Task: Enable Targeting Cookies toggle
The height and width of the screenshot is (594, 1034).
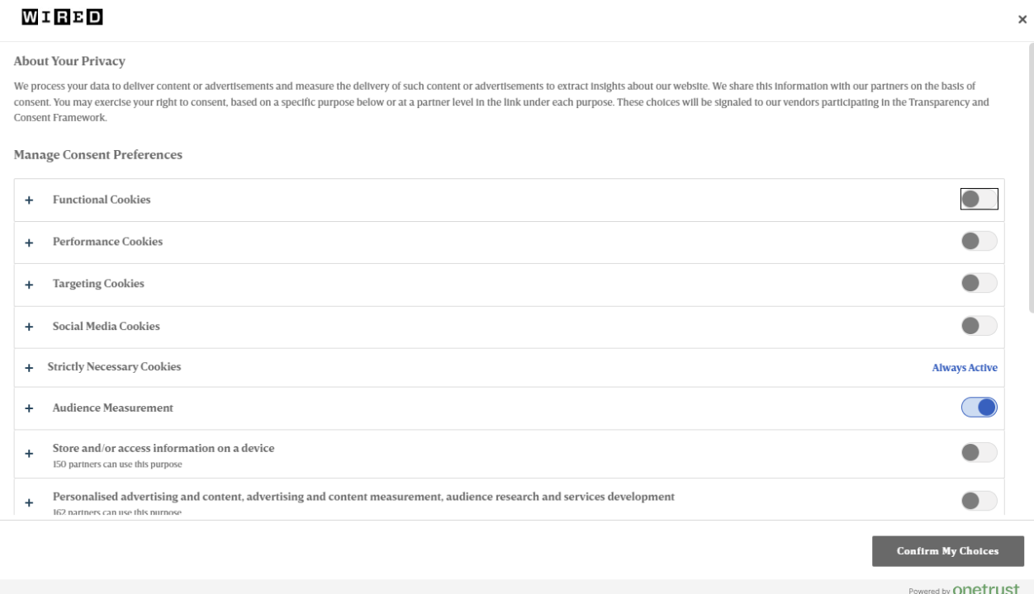Action: pyautogui.click(x=979, y=283)
